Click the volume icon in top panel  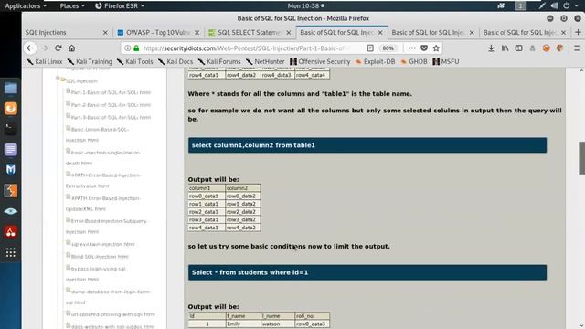click(x=555, y=5)
